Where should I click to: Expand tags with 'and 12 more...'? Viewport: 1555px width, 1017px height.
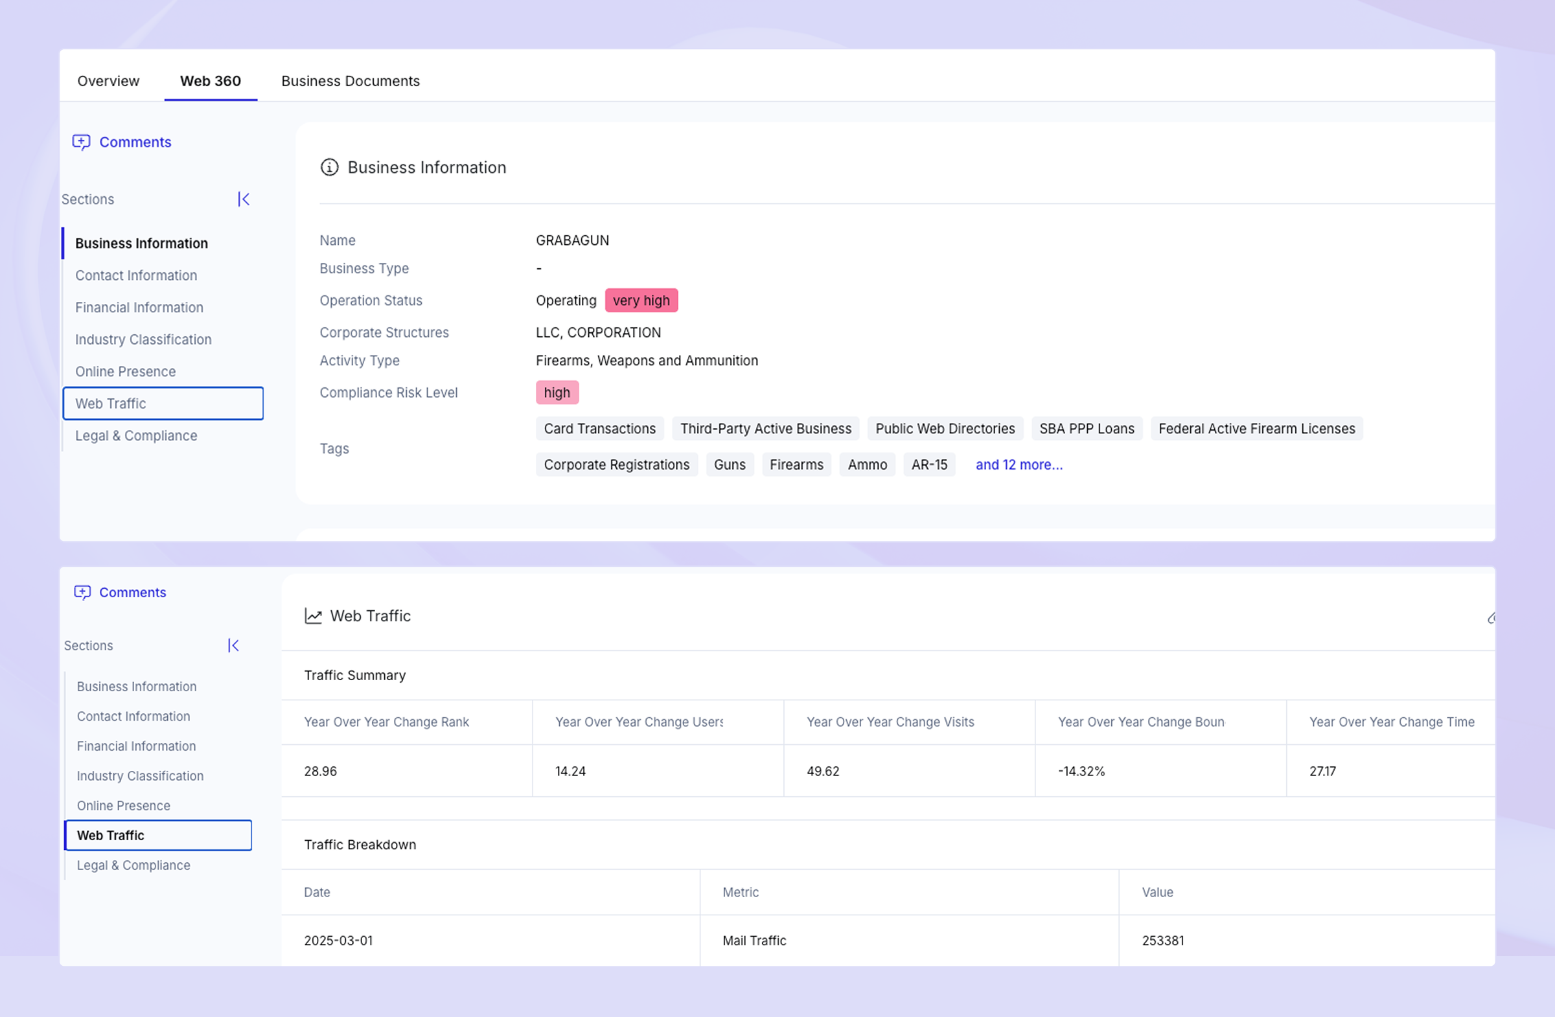[1019, 464]
